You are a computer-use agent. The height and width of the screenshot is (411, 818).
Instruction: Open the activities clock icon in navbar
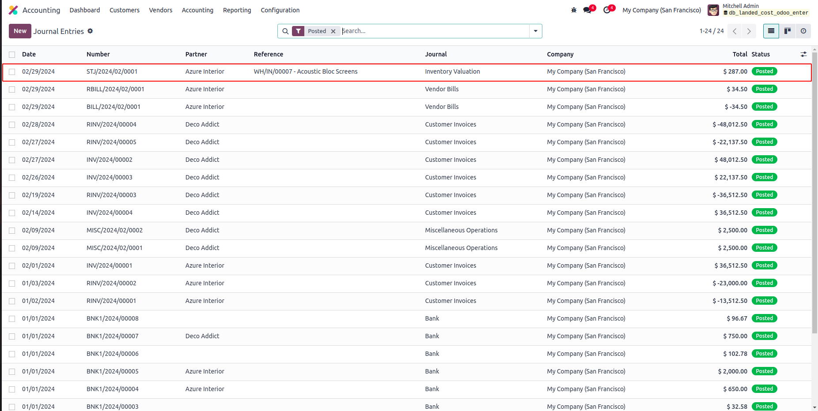pos(607,10)
